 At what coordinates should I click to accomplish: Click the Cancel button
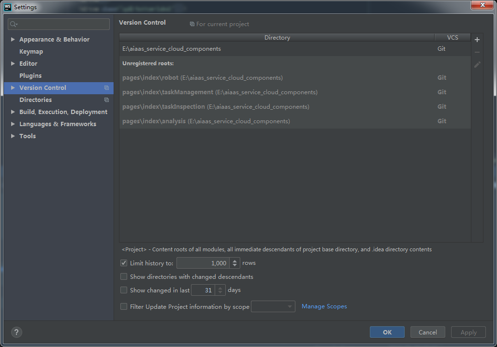(427, 332)
